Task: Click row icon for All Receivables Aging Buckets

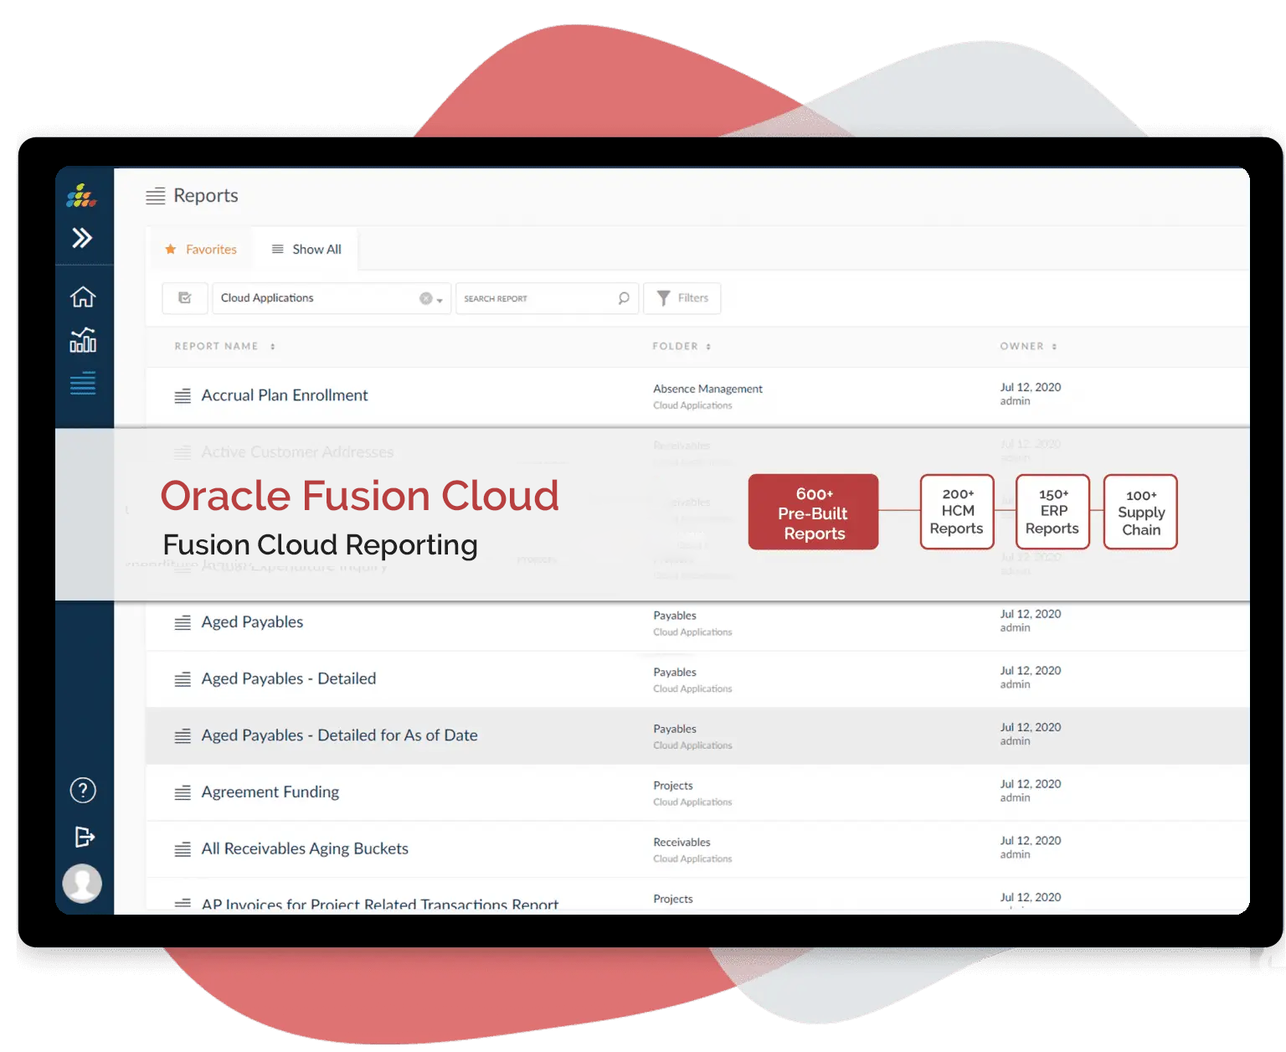Action: point(183,849)
